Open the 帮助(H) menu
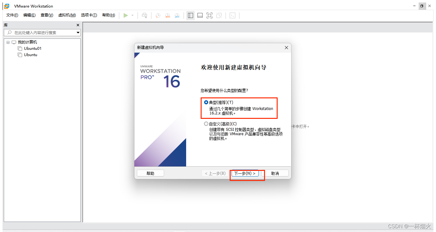This screenshot has width=436, height=232. tap(109, 15)
